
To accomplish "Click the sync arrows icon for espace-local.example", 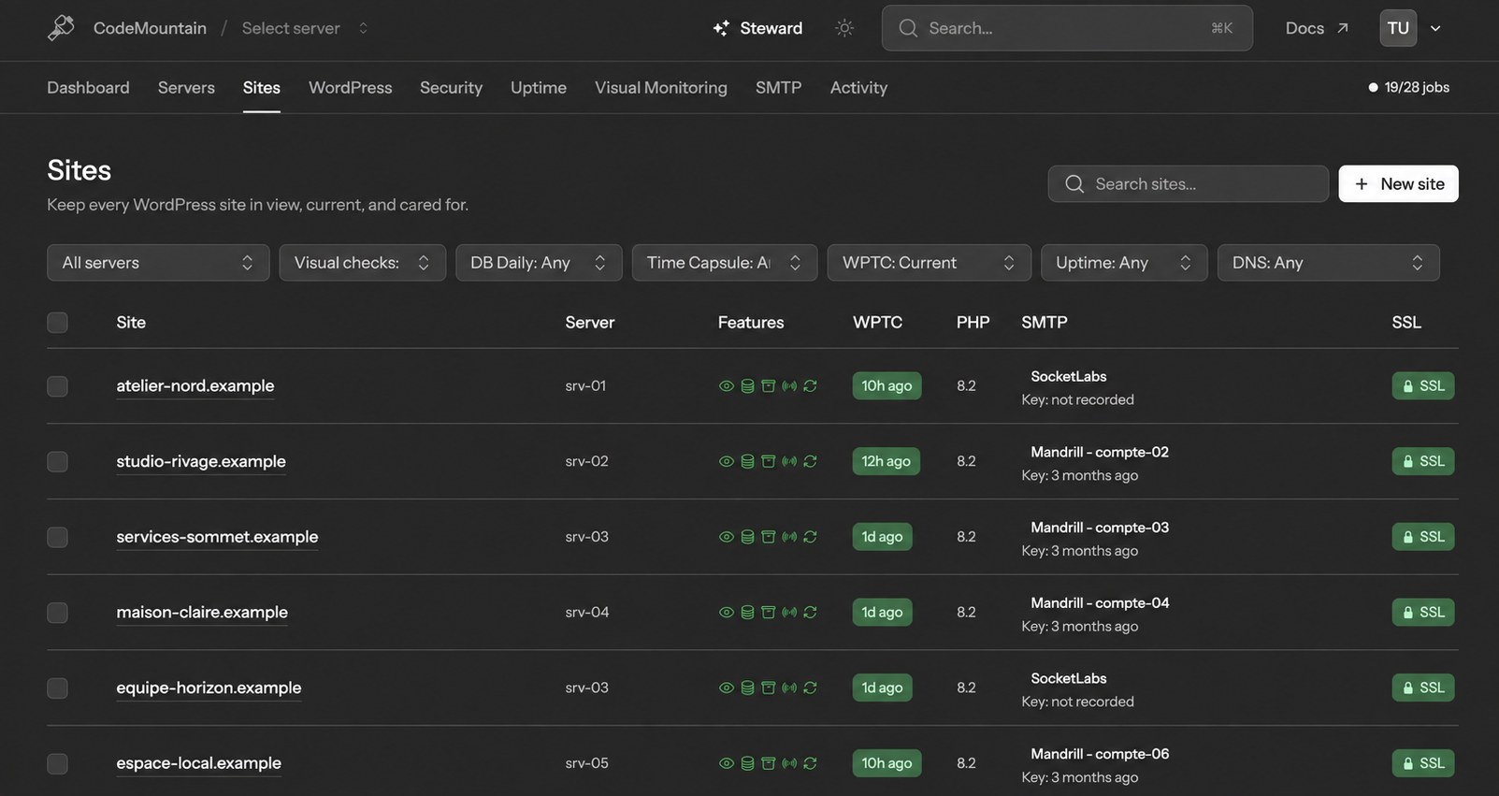I will (810, 763).
